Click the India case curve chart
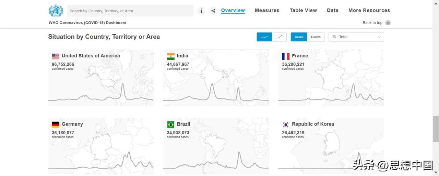Screen dimensions: 439x176 point(216,92)
